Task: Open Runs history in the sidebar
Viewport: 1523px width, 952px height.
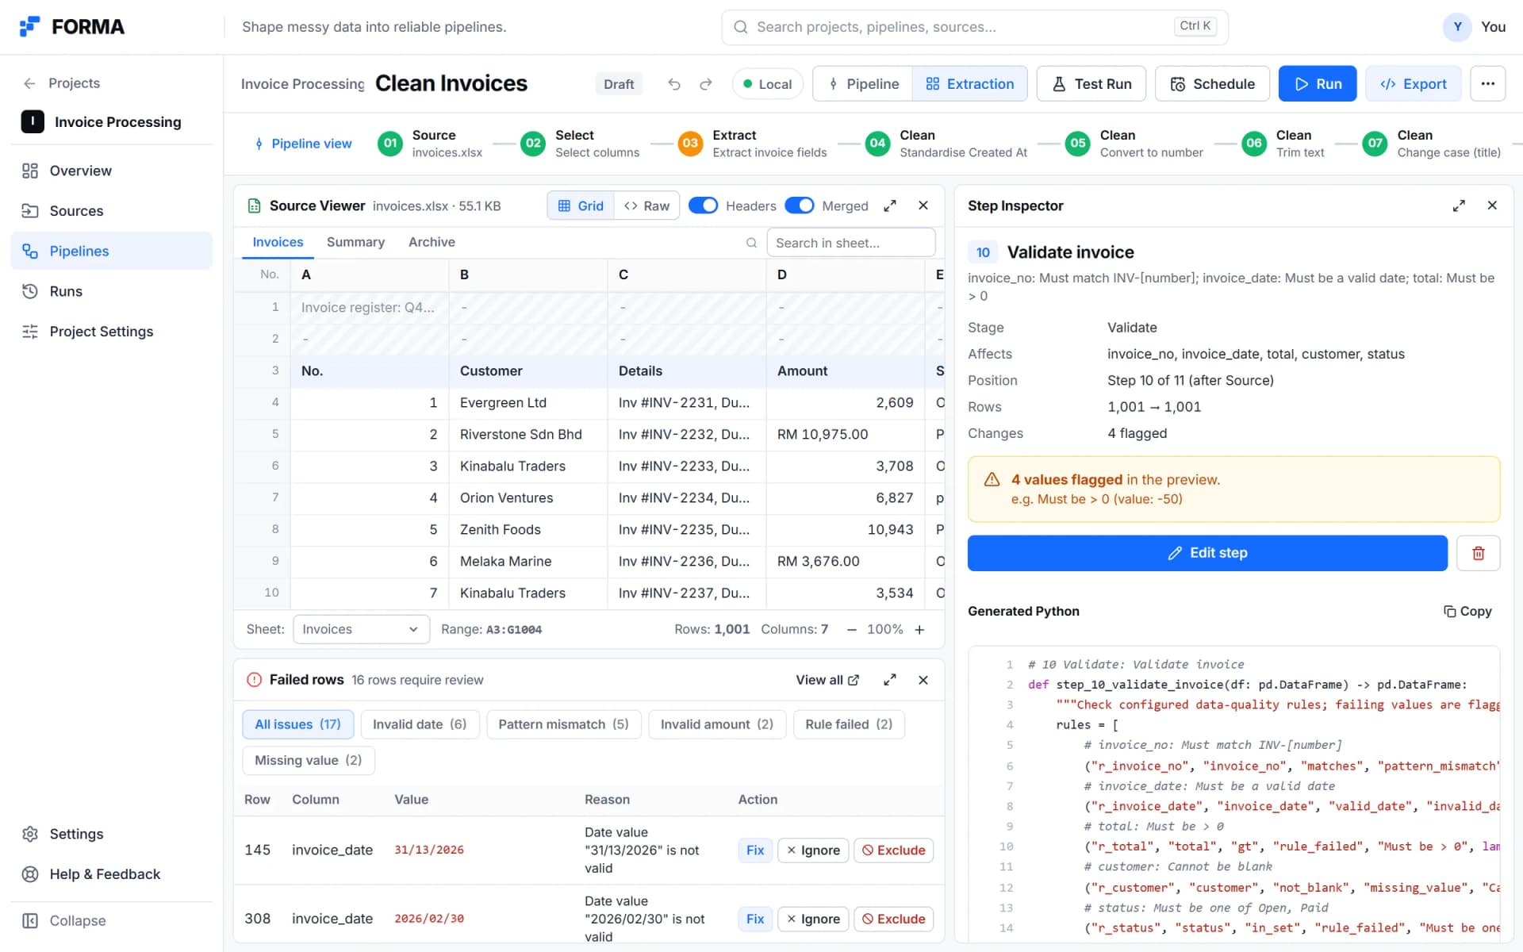Action: (111, 291)
